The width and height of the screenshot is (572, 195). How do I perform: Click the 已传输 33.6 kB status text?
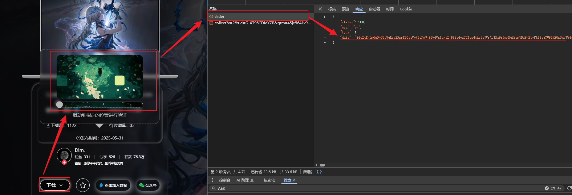point(274,172)
